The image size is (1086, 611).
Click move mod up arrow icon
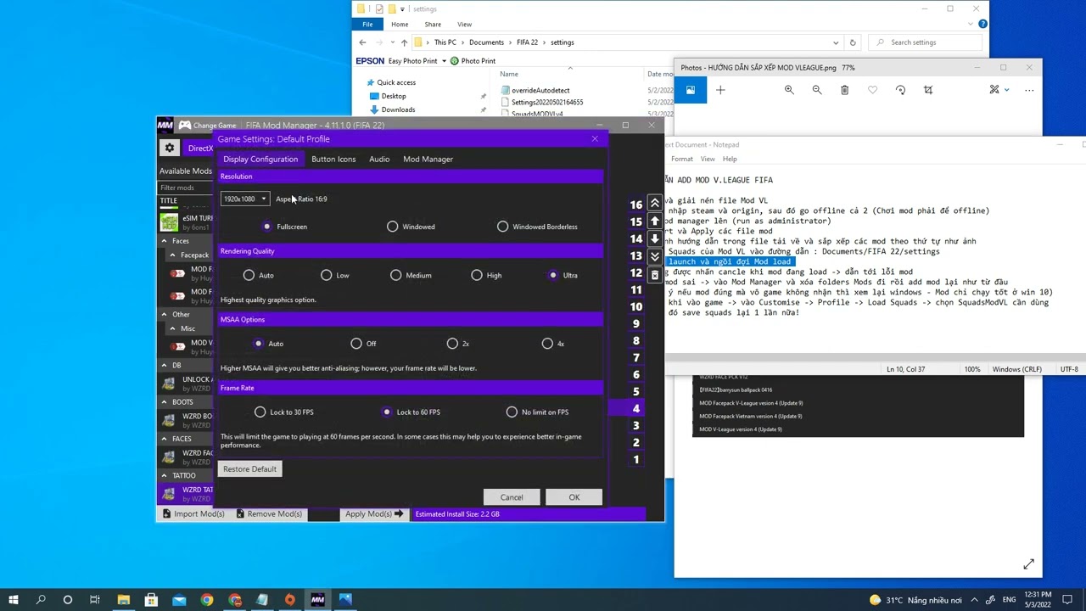click(x=654, y=221)
